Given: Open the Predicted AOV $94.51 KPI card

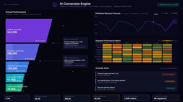Looking at the screenshot, I should click(x=77, y=98).
